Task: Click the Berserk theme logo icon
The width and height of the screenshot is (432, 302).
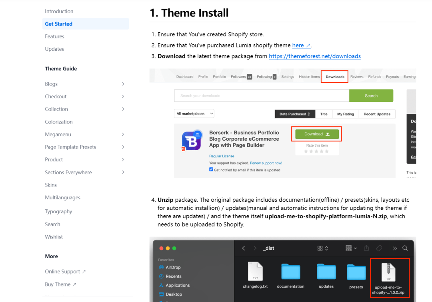Action: (191, 141)
